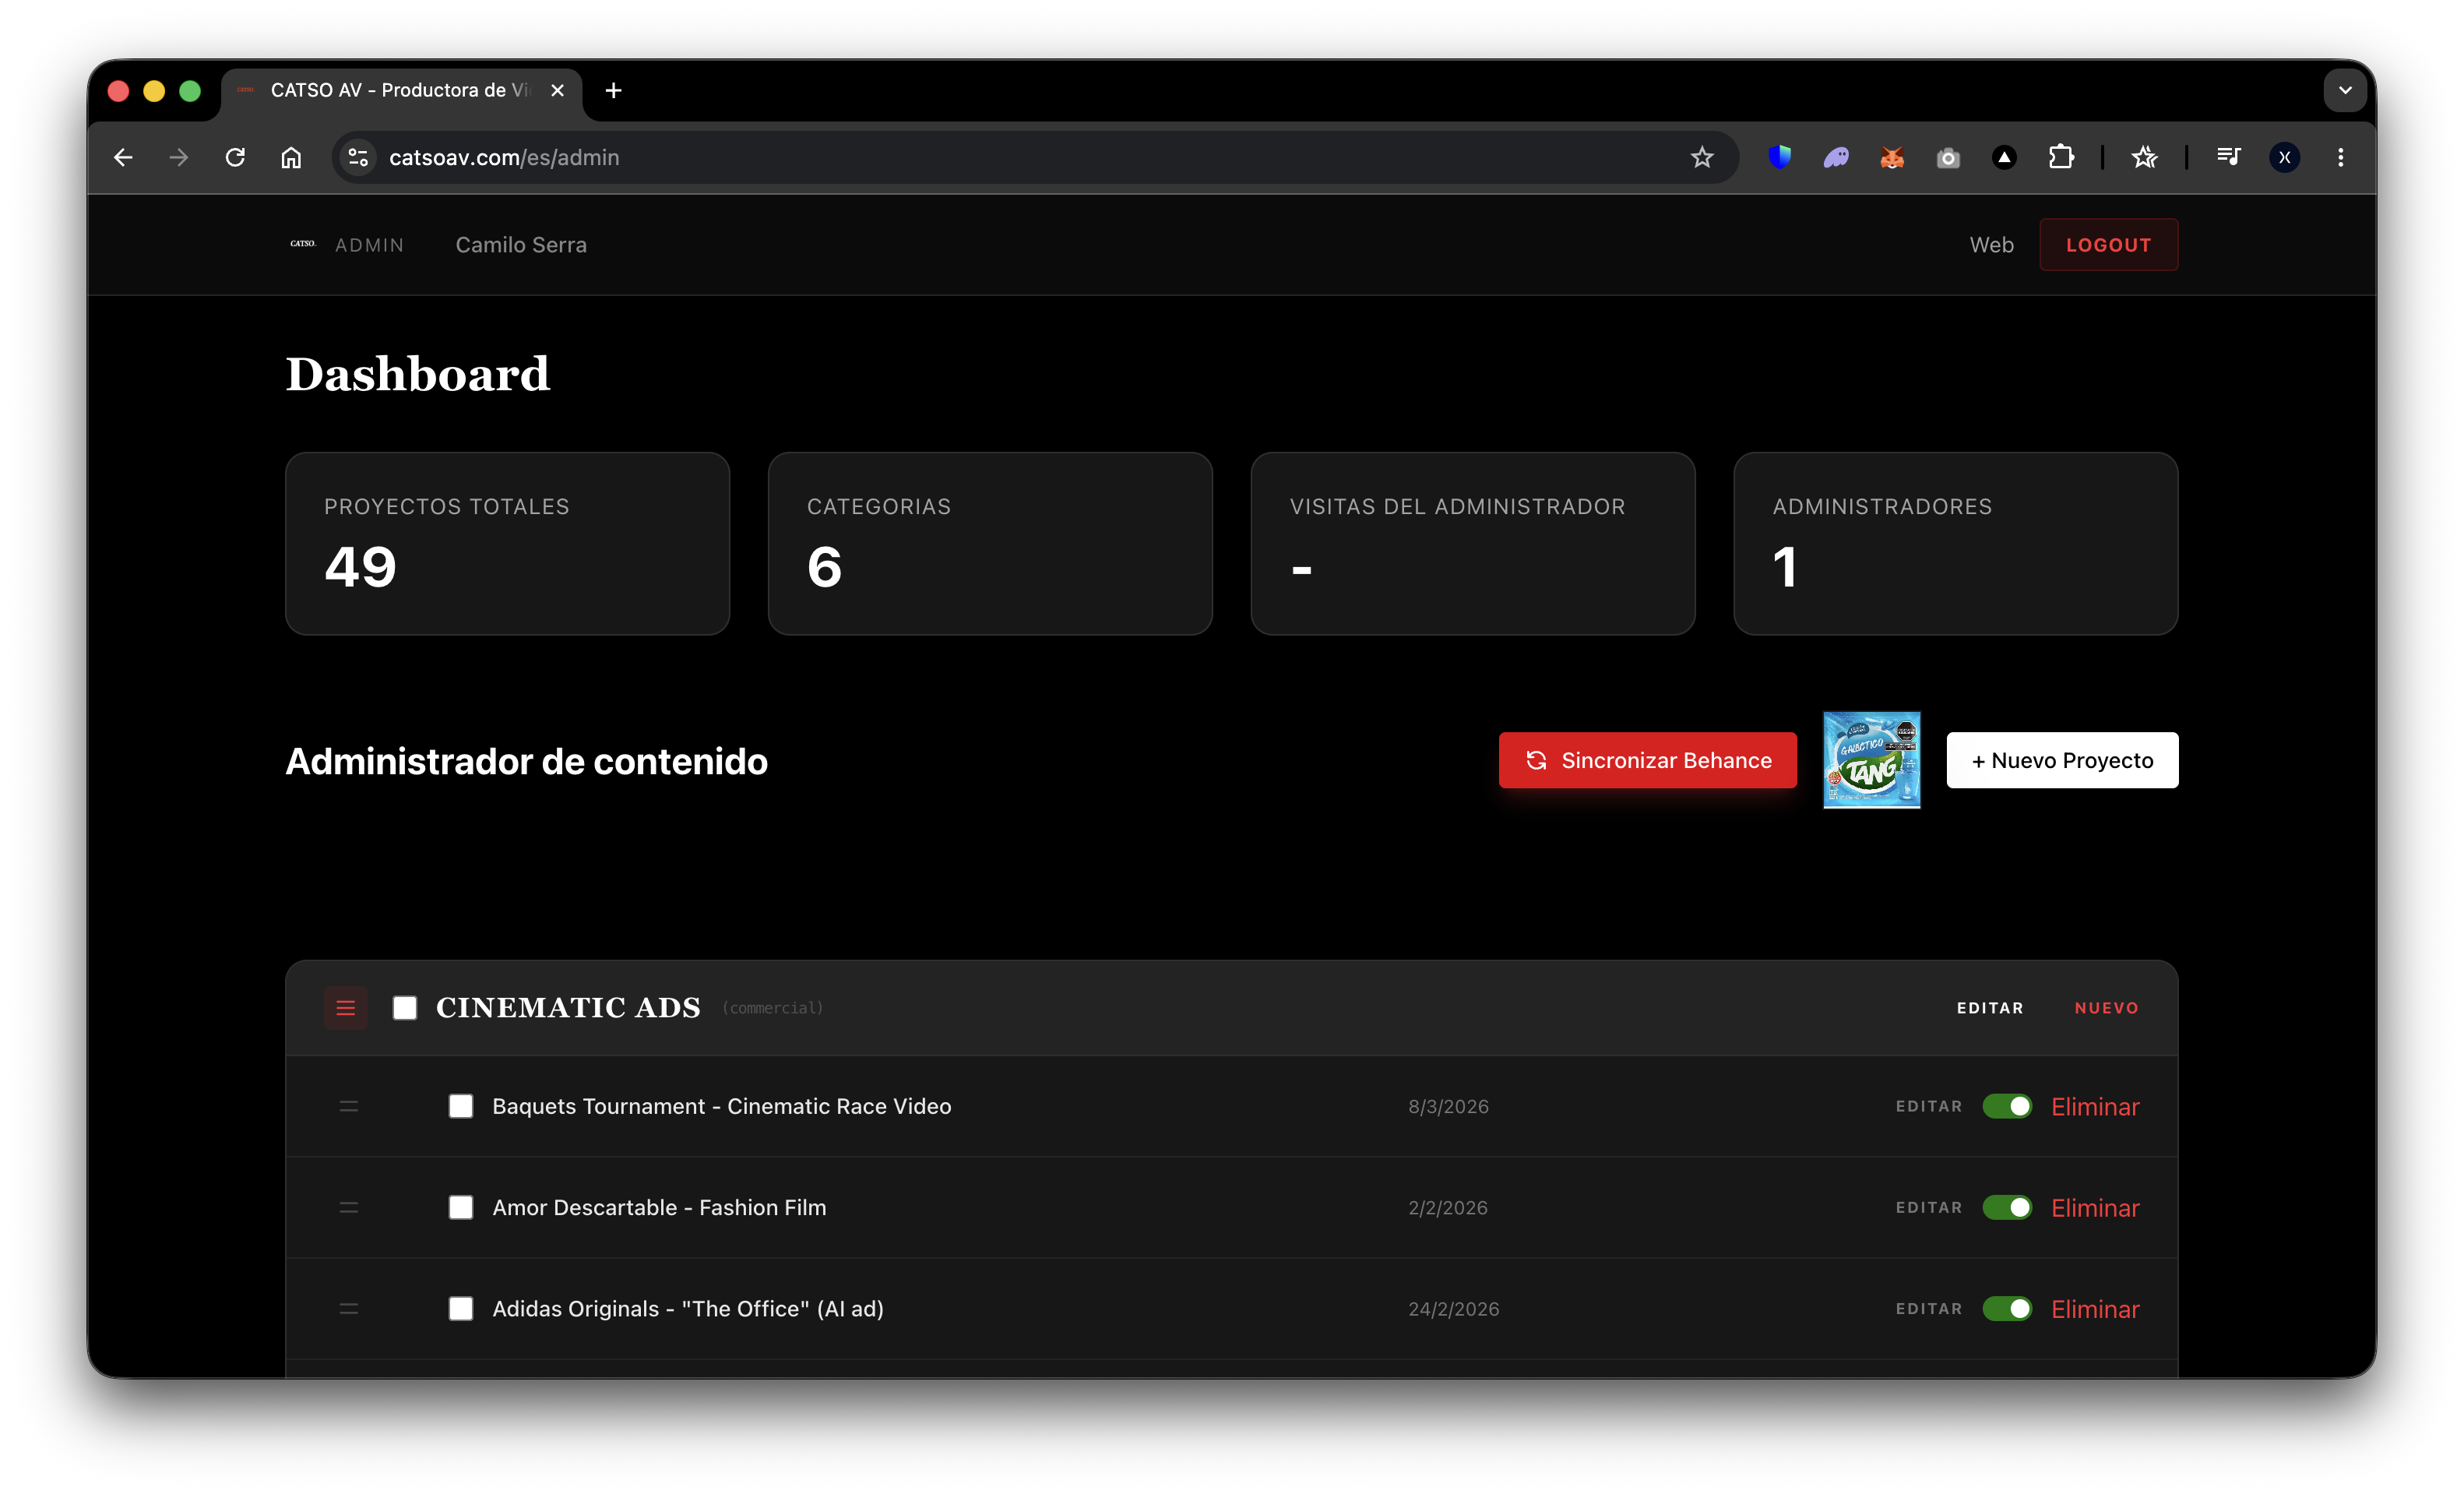This screenshot has height=1494, width=2464.
Task: Click the Categorias 6 card
Action: (x=990, y=543)
